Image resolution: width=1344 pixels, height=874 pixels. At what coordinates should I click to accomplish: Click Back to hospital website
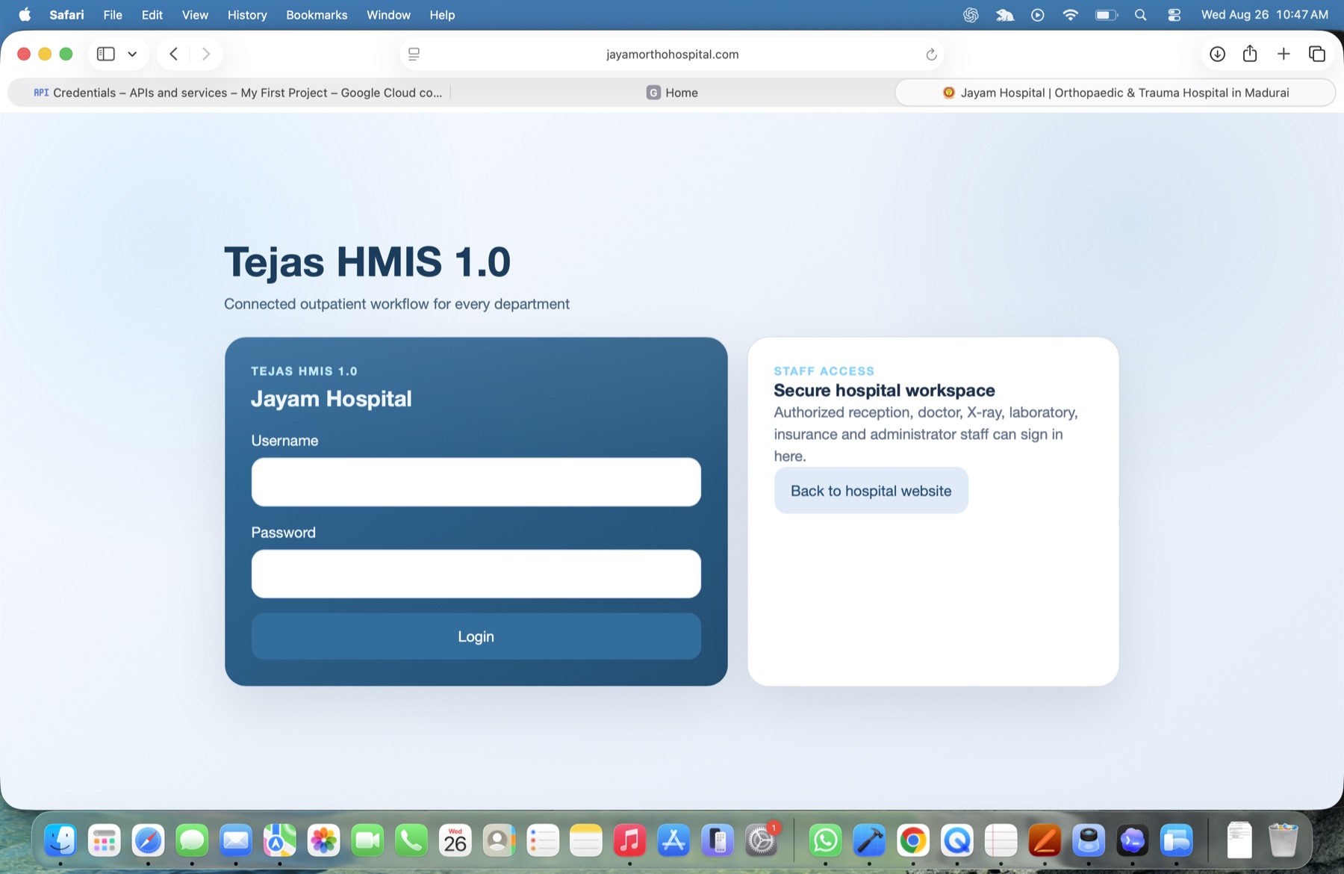tap(871, 491)
